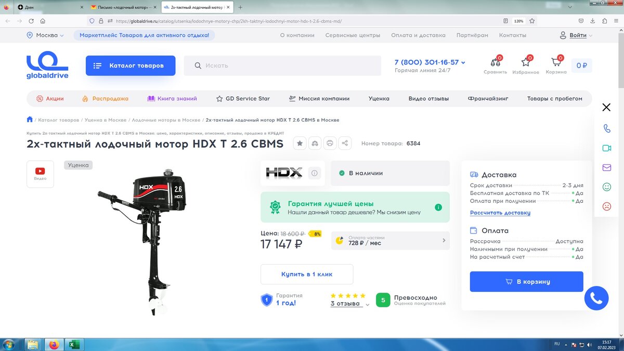Screen dimensions: 624x351
Task: Click the phone icon in side panel
Action: pos(606,129)
